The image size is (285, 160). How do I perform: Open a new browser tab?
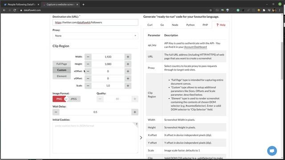83,4
